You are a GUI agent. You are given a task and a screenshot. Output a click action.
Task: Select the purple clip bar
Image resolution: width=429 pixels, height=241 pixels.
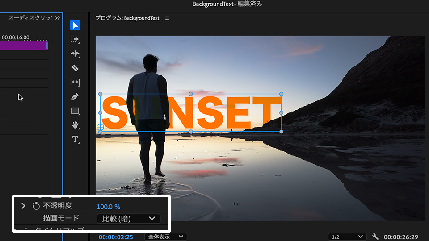pyautogui.click(x=24, y=46)
